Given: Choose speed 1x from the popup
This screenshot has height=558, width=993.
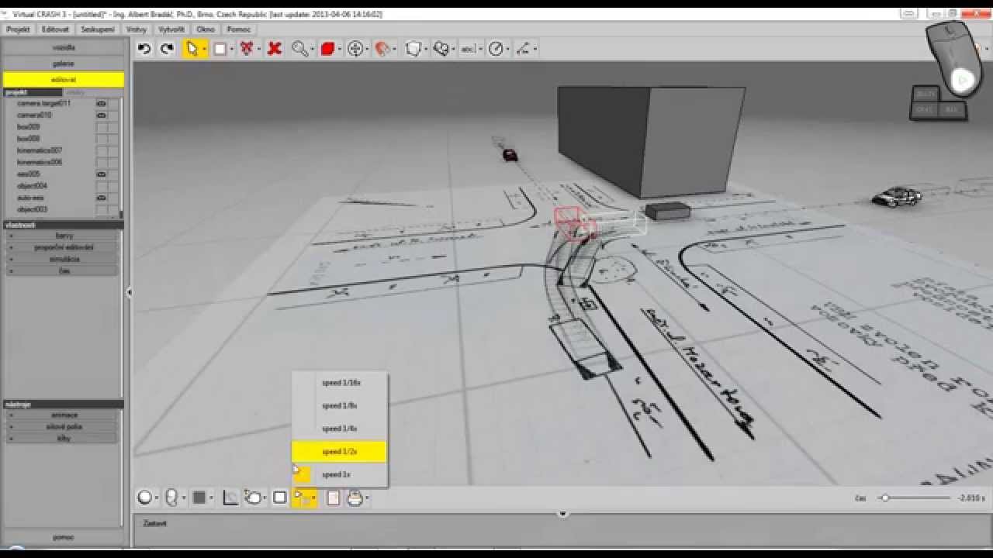Looking at the screenshot, I should pos(339,474).
